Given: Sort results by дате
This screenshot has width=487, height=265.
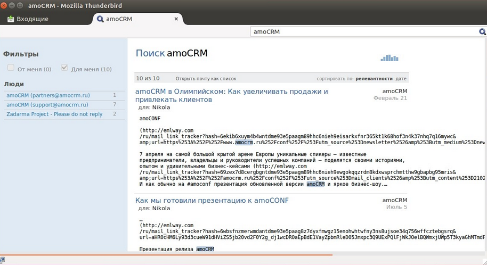Looking at the screenshot, I should (401, 79).
